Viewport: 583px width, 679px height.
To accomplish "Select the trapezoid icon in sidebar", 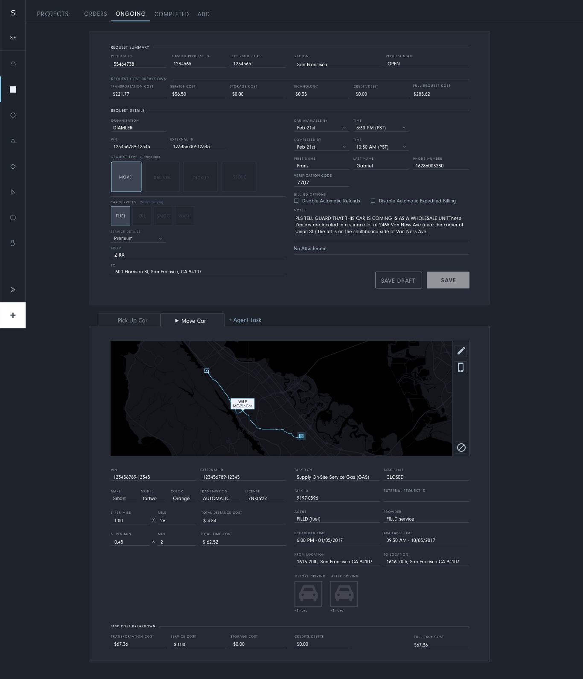I will [x=13, y=64].
